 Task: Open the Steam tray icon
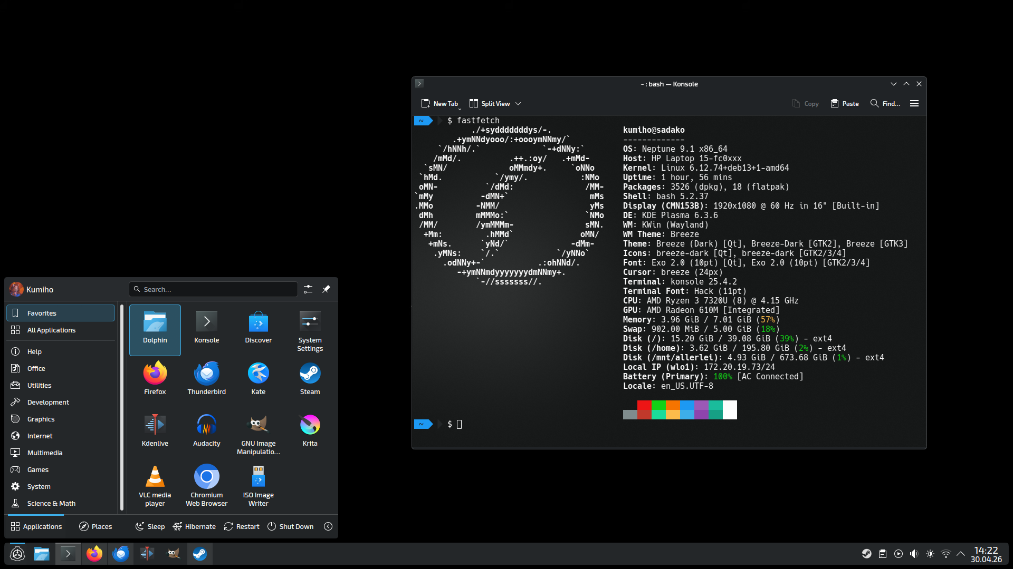867,554
